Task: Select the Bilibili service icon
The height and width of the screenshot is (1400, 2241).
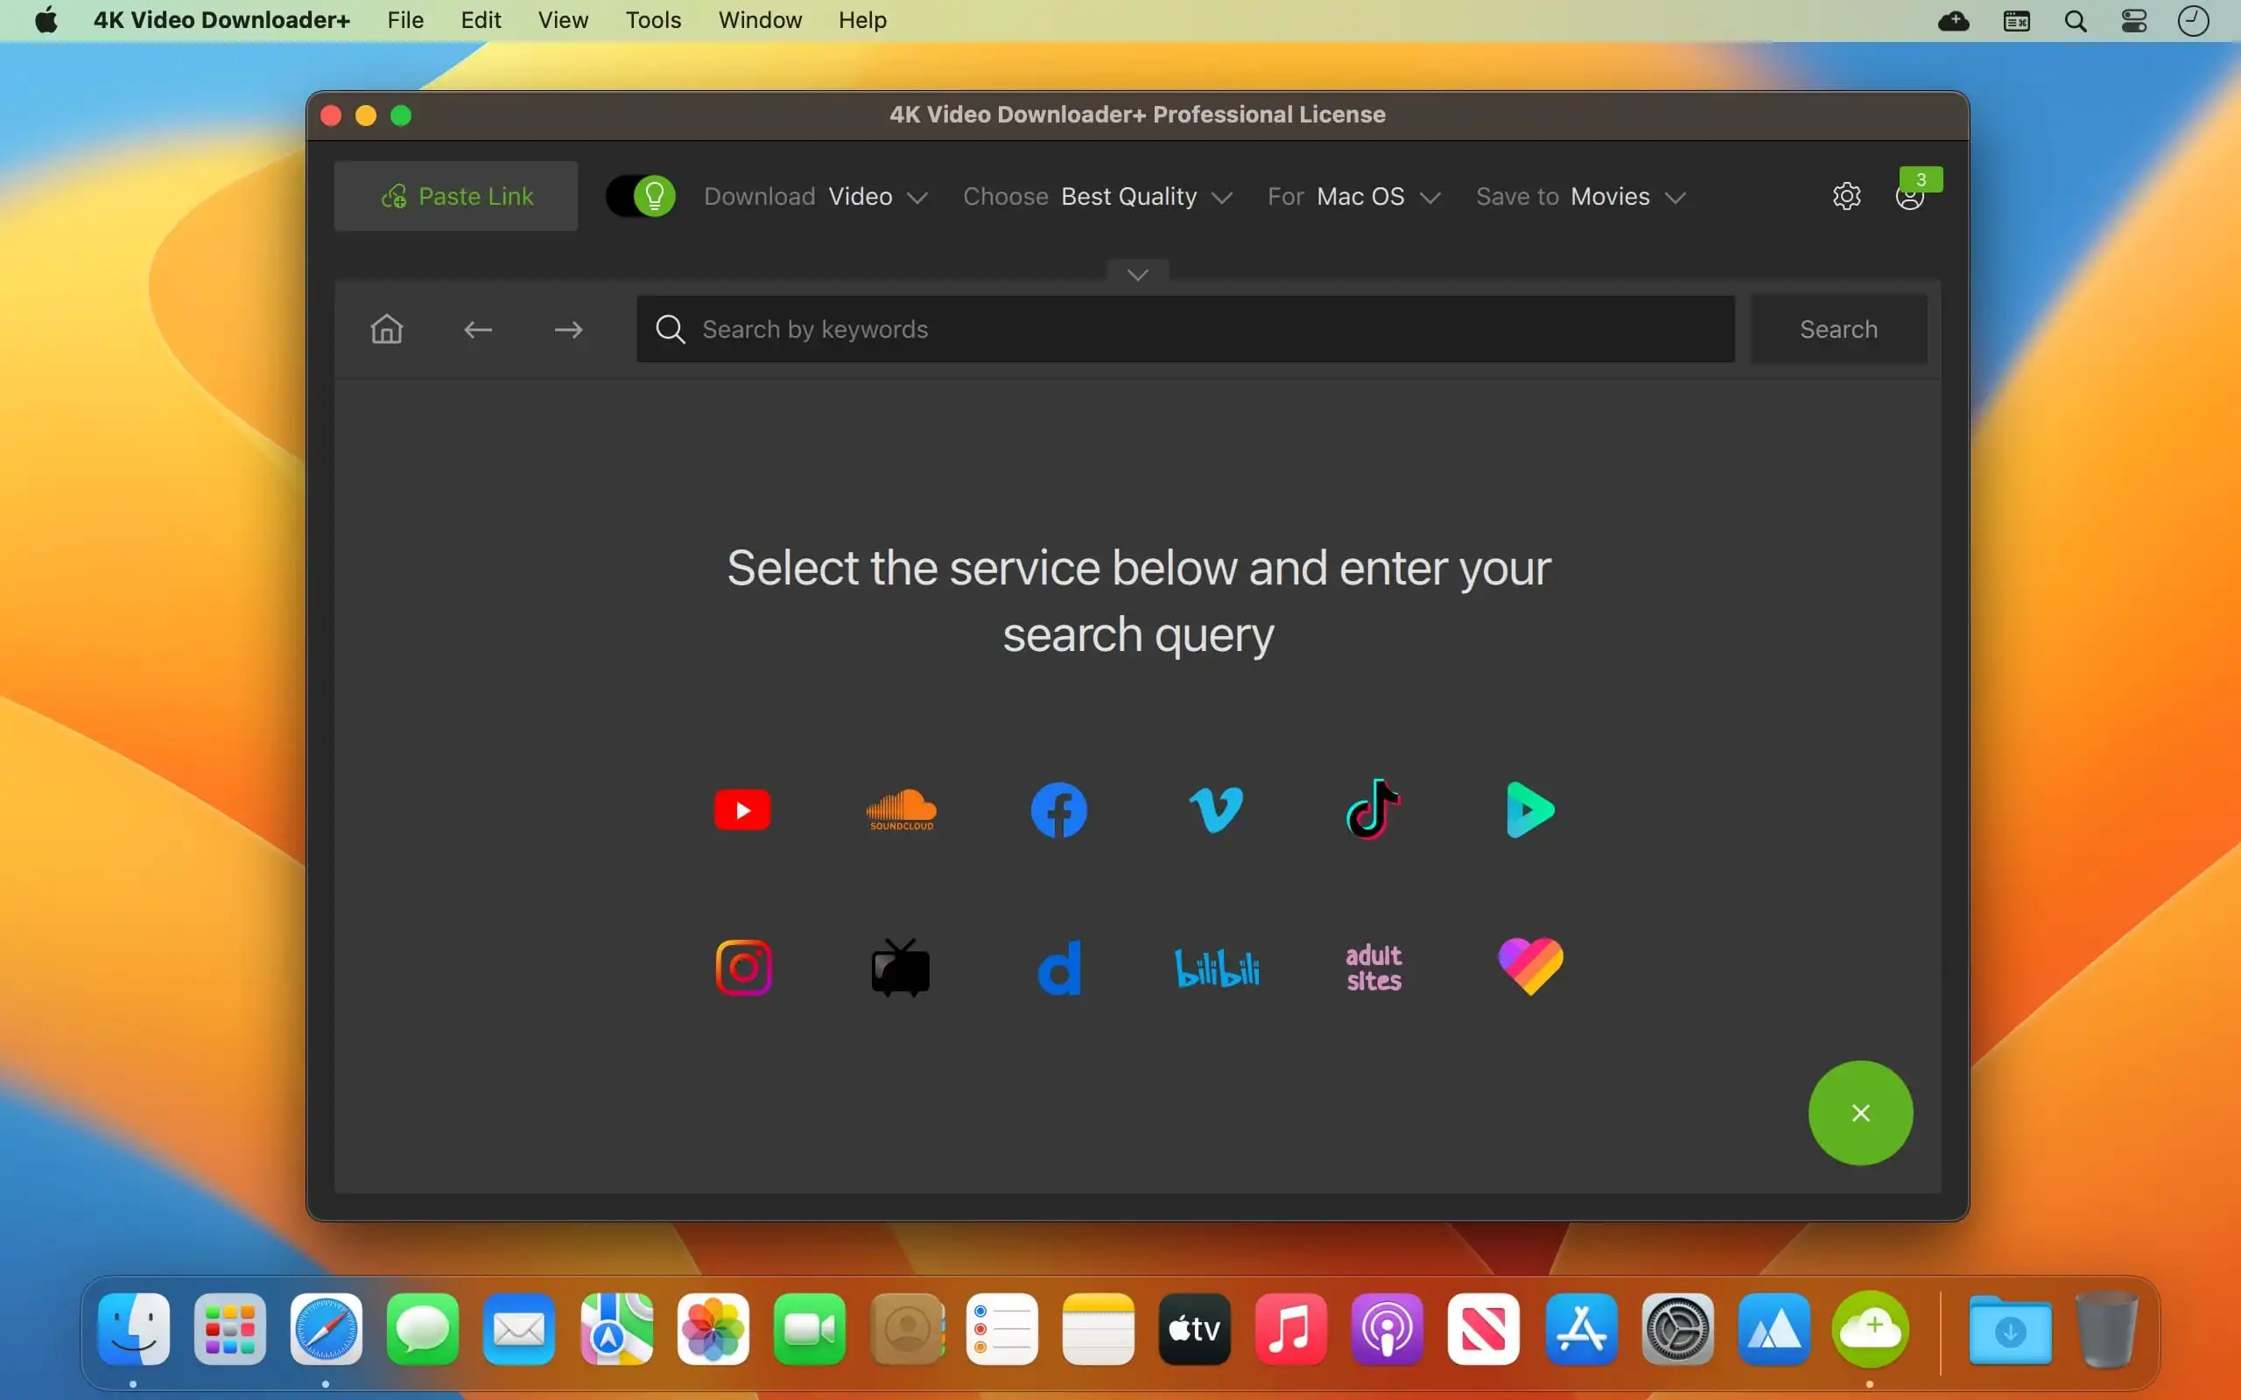Action: [x=1217, y=966]
